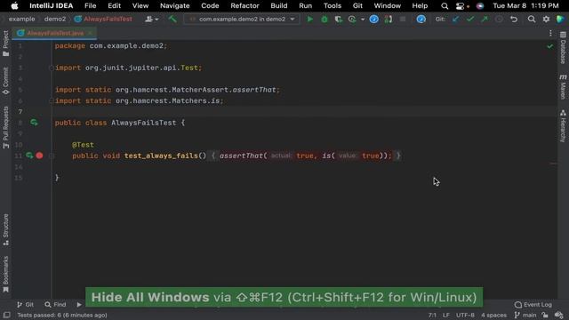The height and width of the screenshot is (320, 569).
Task: Click the Rollback undo arrow icon
Action: (514, 19)
